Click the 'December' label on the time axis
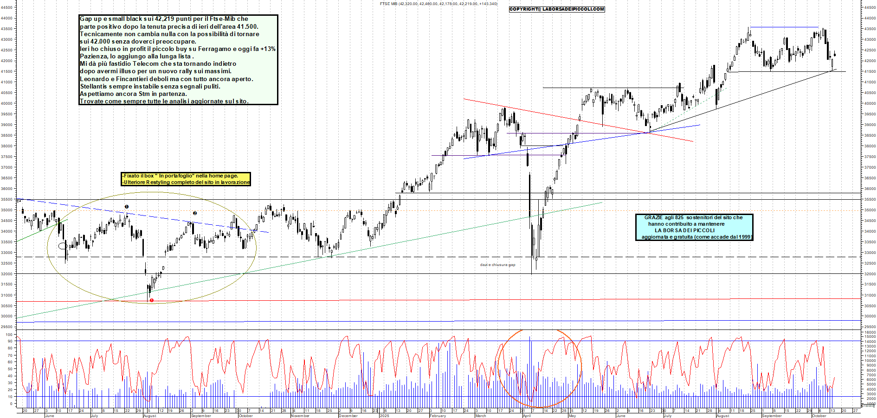 348,416
